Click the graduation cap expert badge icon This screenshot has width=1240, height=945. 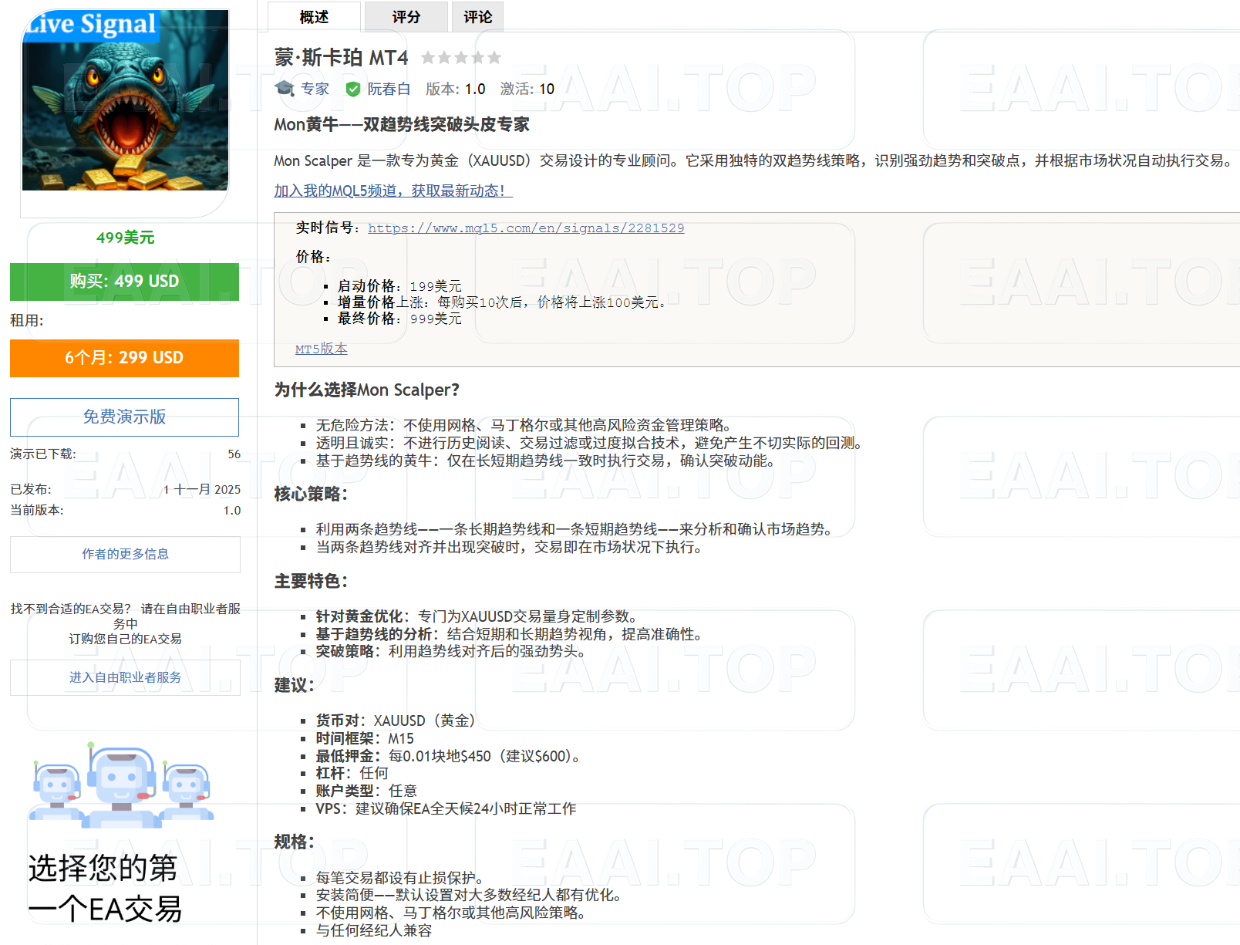point(285,89)
